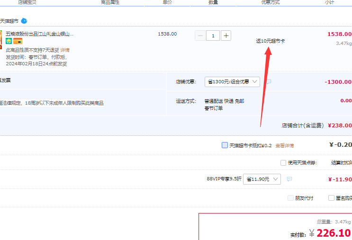Open the 五粮液 product title link
Viewport: 352px width, 240px height.
point(39,34)
